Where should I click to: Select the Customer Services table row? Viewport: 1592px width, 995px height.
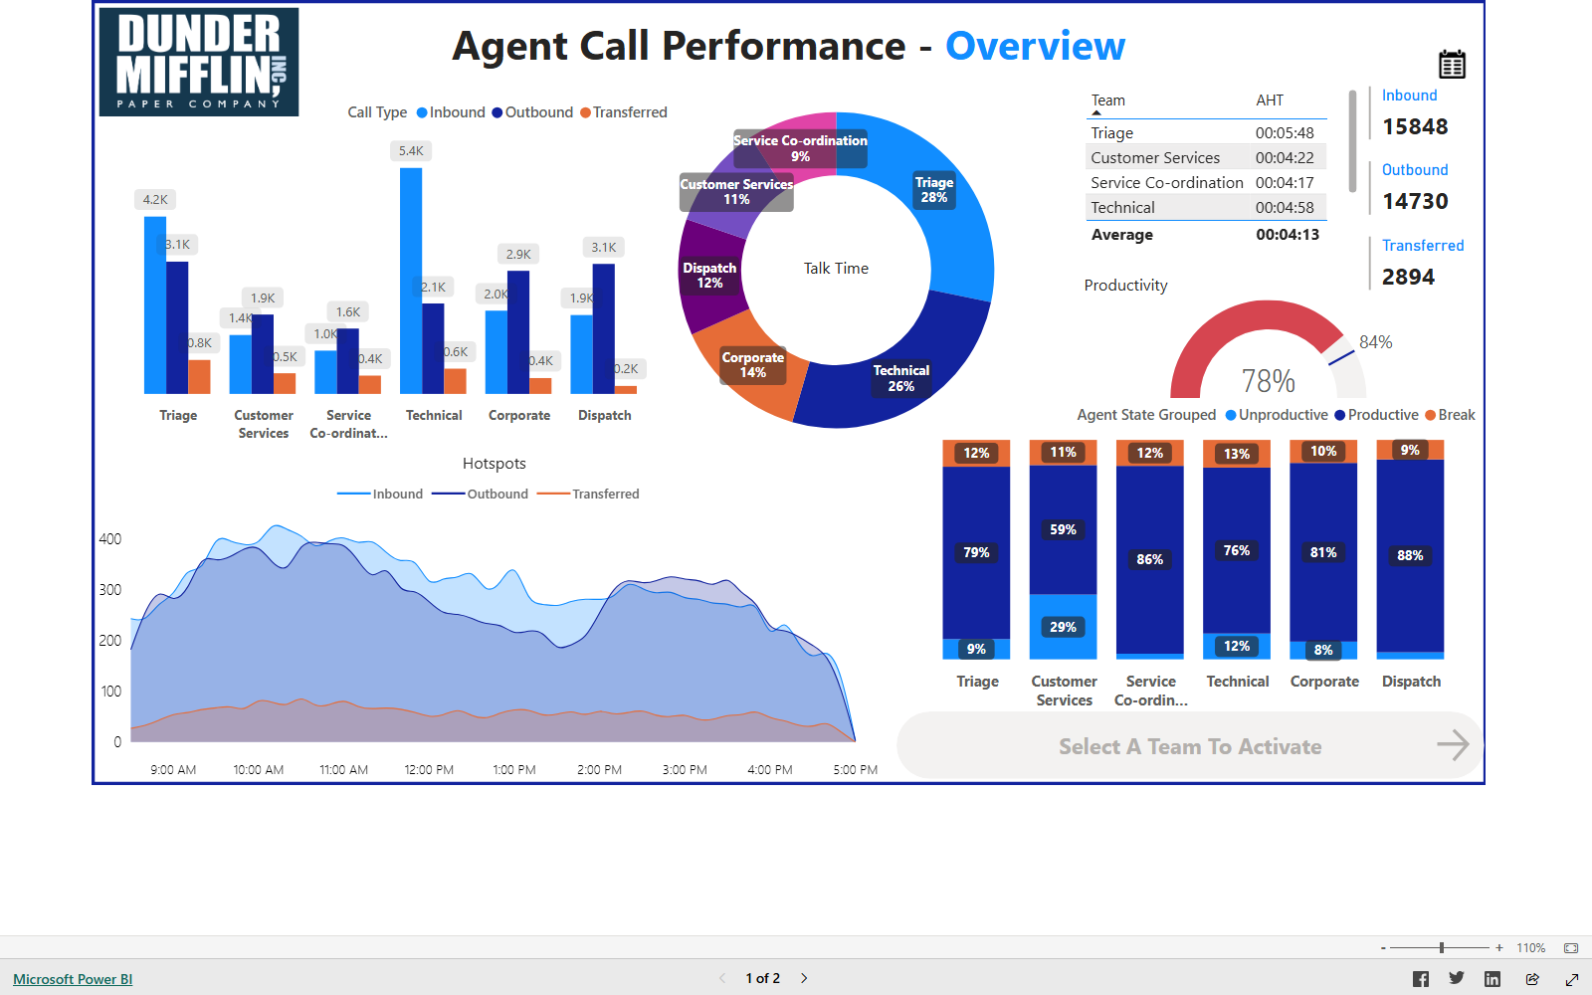pos(1206,157)
